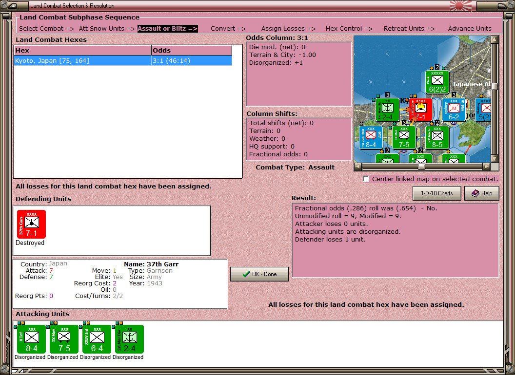Click the map scroll down arrow
515x375 pixels.
[x=495, y=158]
